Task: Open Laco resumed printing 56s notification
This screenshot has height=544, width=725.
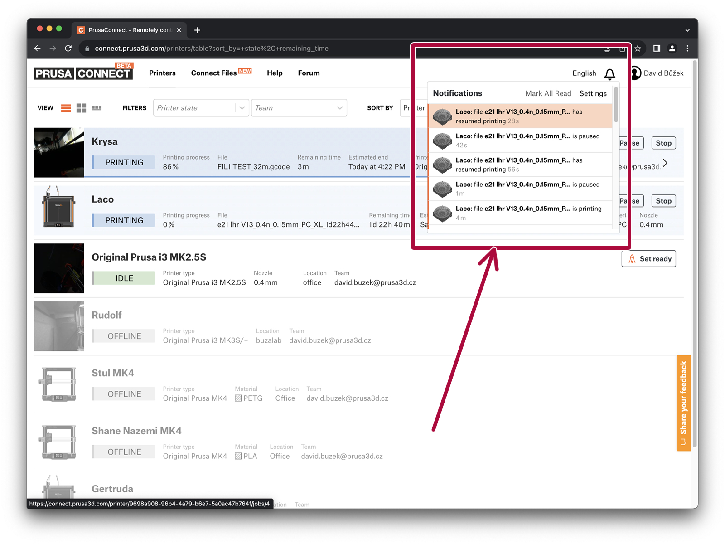Action: [x=520, y=165]
